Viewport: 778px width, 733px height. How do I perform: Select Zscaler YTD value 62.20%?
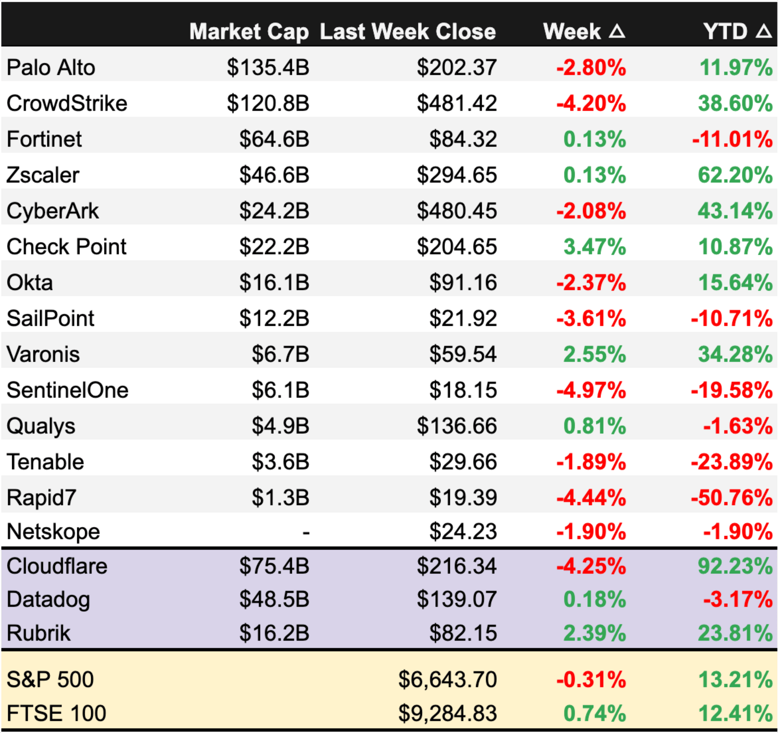click(x=735, y=175)
